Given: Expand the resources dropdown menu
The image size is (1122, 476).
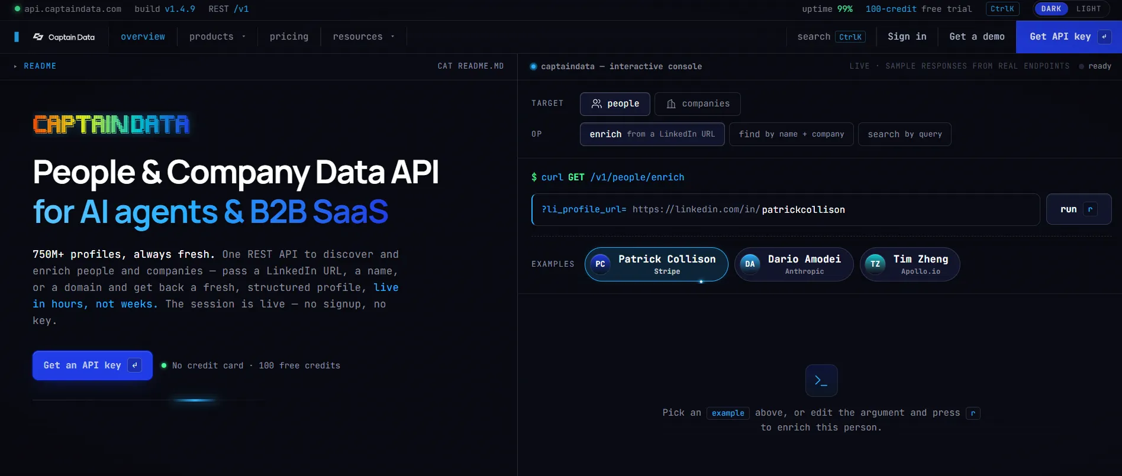Looking at the screenshot, I should coord(363,37).
